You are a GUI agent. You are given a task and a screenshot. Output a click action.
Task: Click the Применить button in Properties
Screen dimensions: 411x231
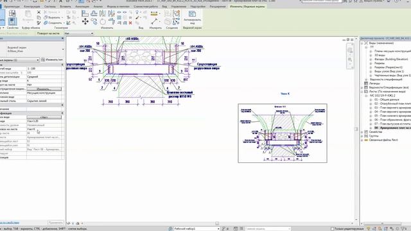[56, 223]
